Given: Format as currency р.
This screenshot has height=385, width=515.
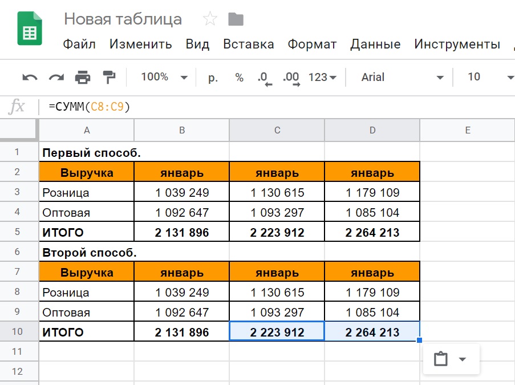Looking at the screenshot, I should (x=213, y=78).
